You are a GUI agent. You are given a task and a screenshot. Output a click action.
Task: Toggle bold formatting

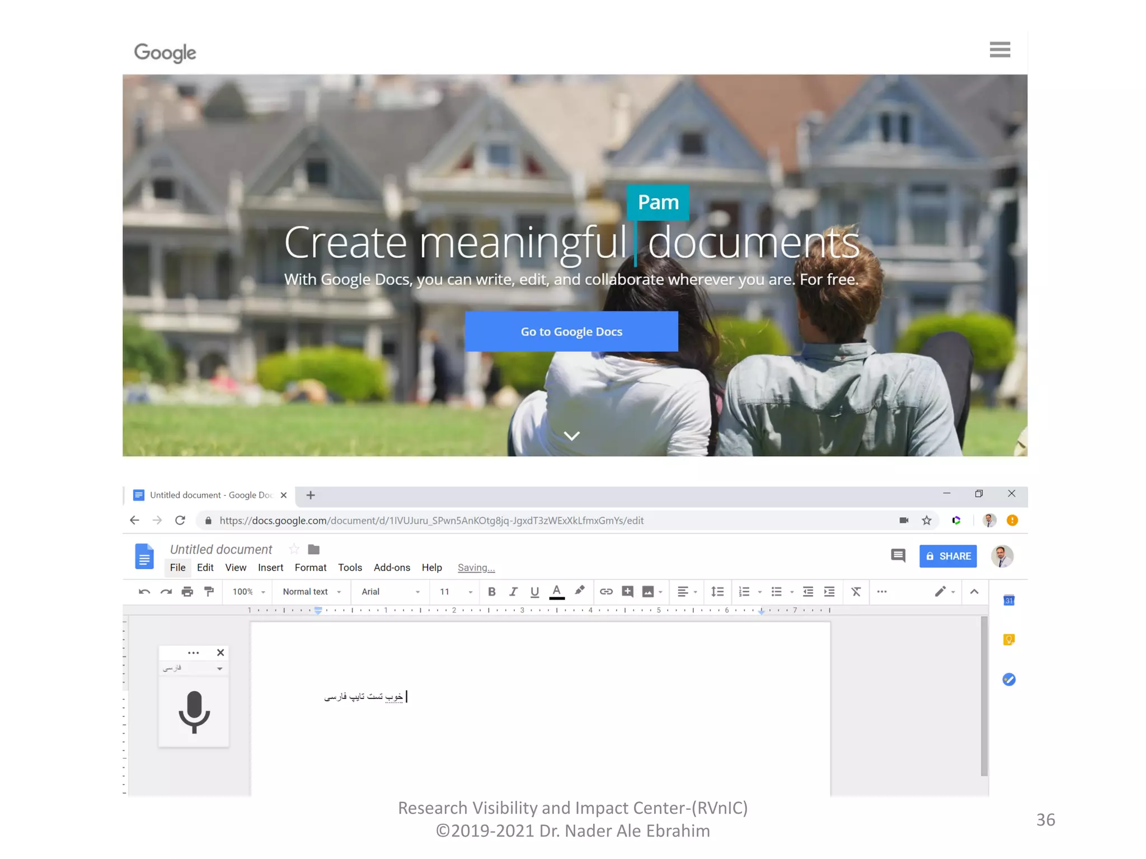pyautogui.click(x=491, y=592)
